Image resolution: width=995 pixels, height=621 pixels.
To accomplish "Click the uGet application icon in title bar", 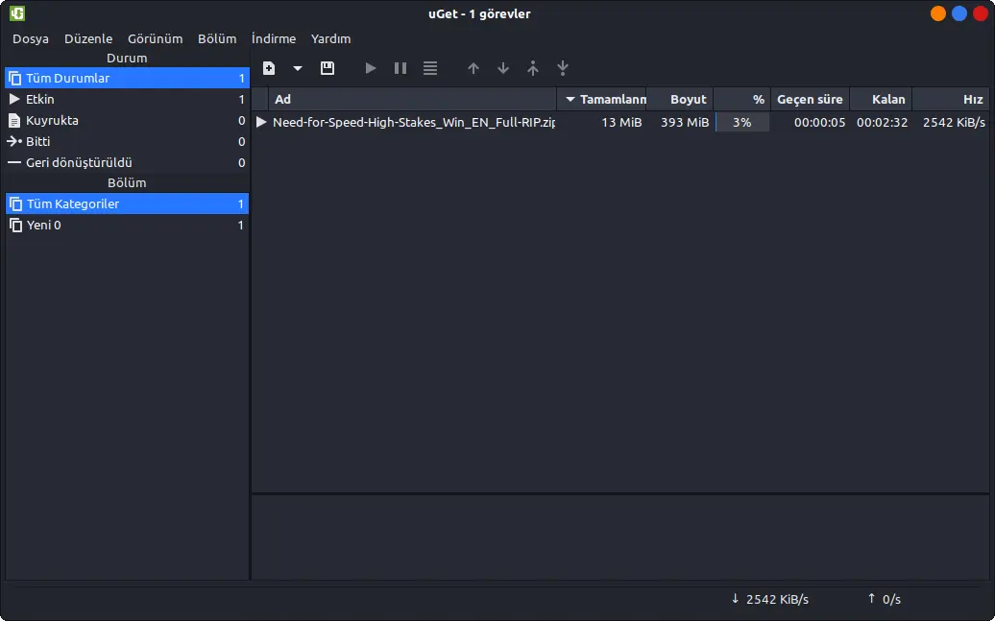I will (17, 13).
